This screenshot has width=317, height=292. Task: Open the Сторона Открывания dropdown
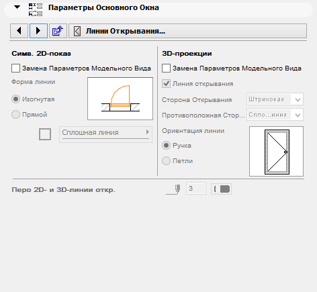275,99
